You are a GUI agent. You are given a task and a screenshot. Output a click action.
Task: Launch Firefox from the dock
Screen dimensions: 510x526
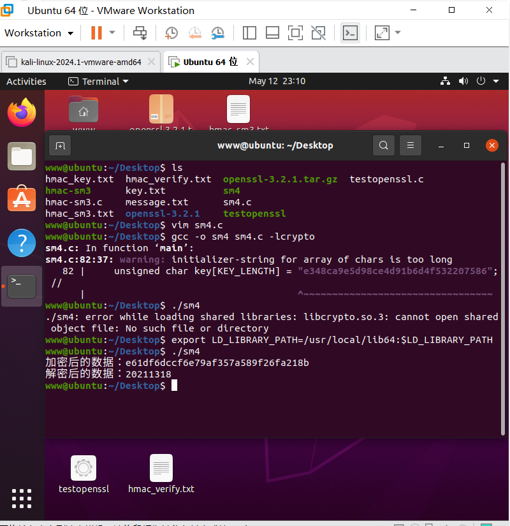click(22, 112)
